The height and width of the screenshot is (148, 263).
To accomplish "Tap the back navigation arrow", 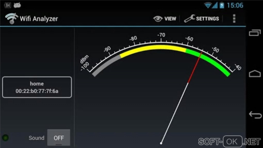I will pos(255,115).
